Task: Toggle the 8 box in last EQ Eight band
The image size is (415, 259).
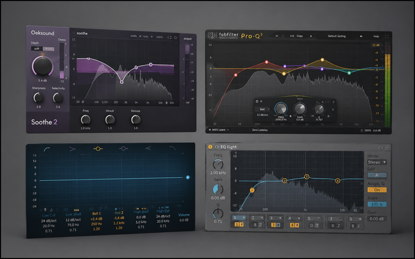Action: 353,226
